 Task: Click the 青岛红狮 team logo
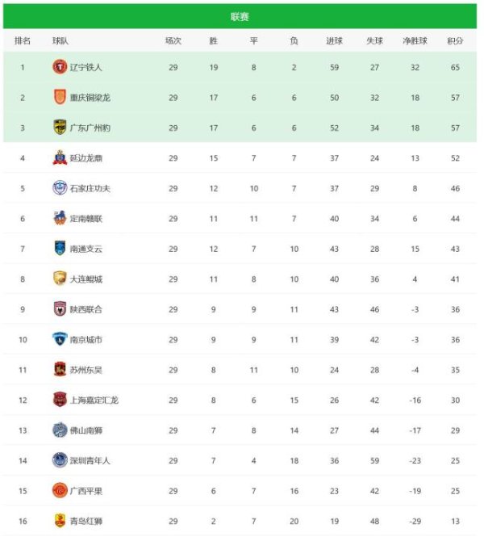coord(60,521)
